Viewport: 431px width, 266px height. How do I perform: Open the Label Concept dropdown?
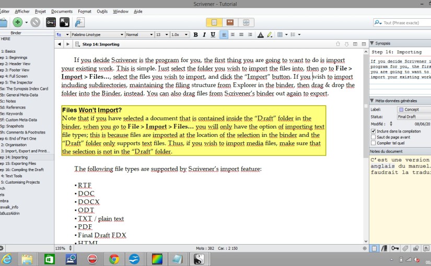pos(414,109)
